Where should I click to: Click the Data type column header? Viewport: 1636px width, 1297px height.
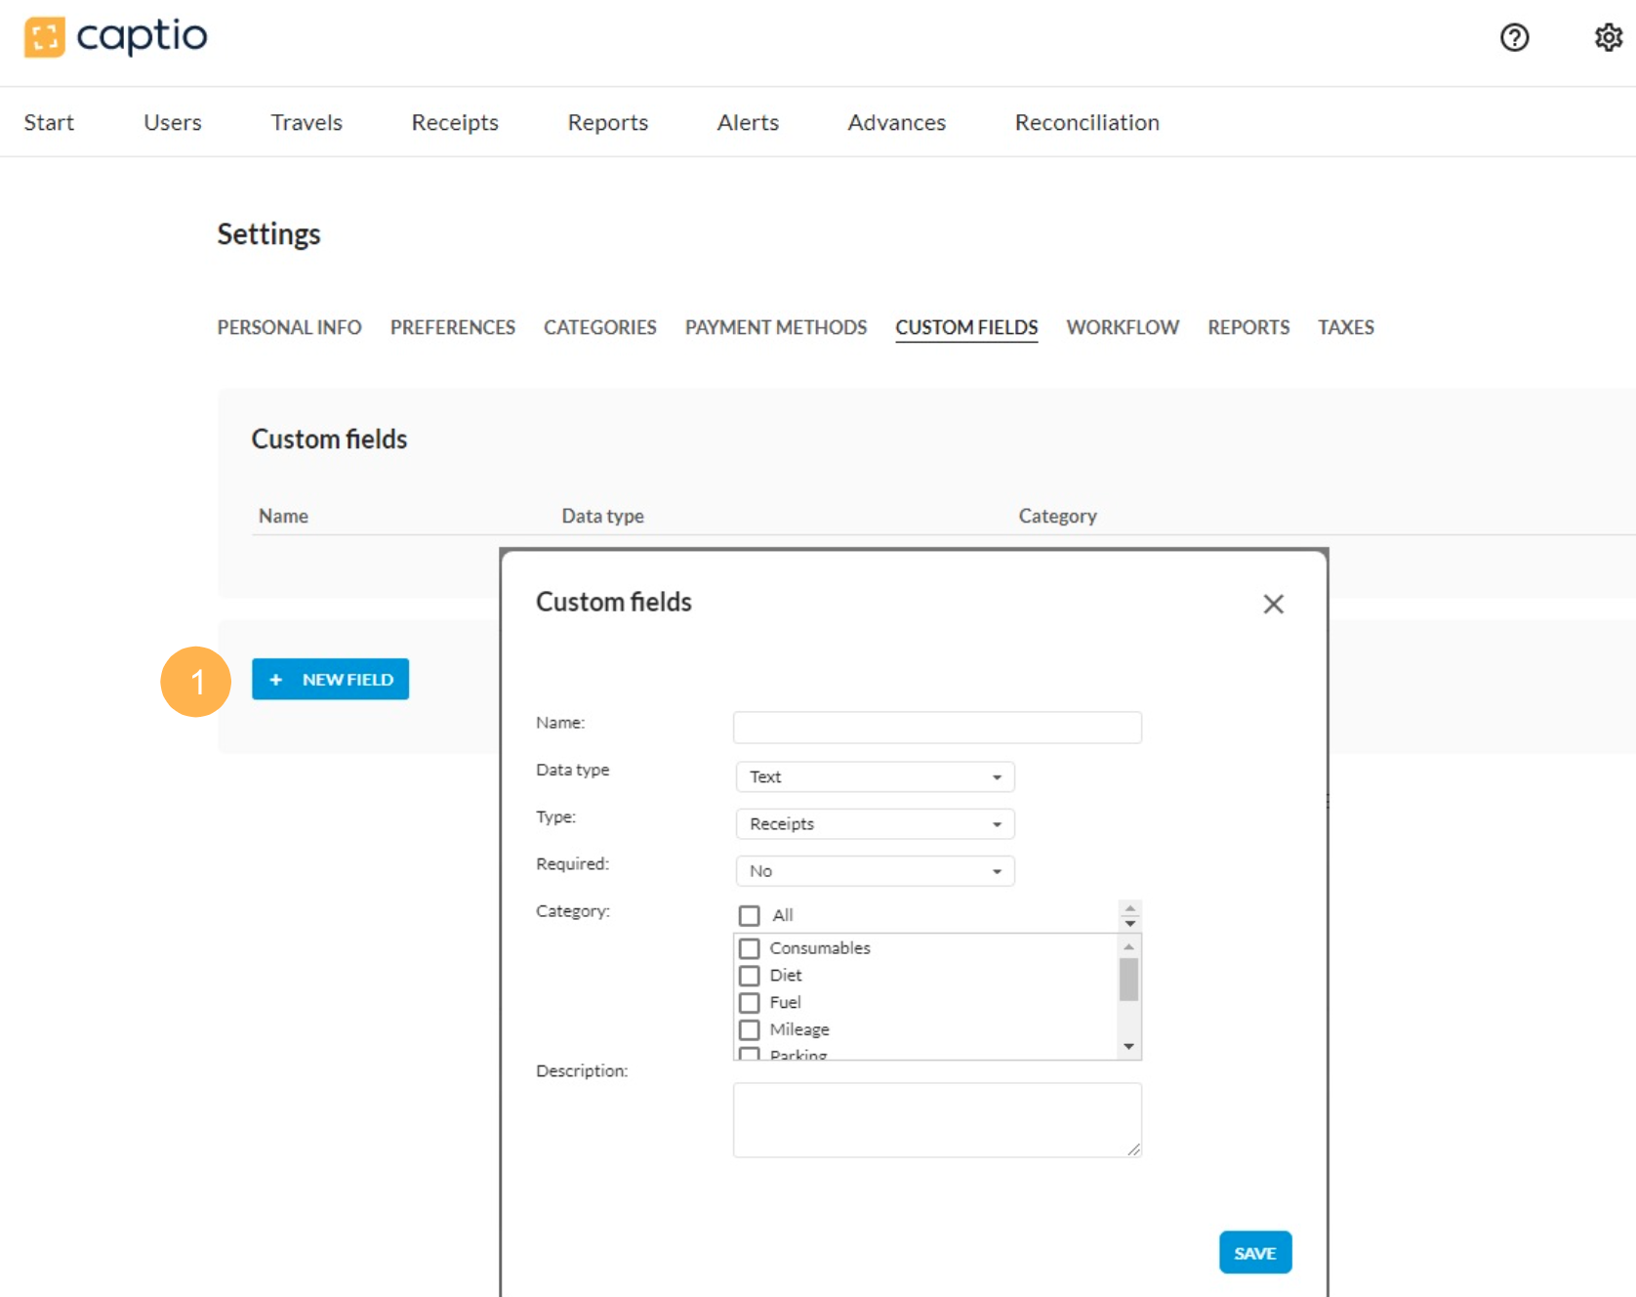(x=602, y=516)
